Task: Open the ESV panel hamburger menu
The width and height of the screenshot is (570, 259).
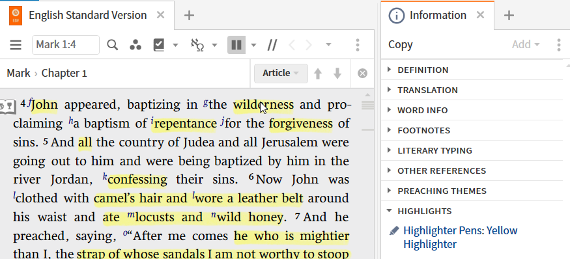Action: pos(16,45)
